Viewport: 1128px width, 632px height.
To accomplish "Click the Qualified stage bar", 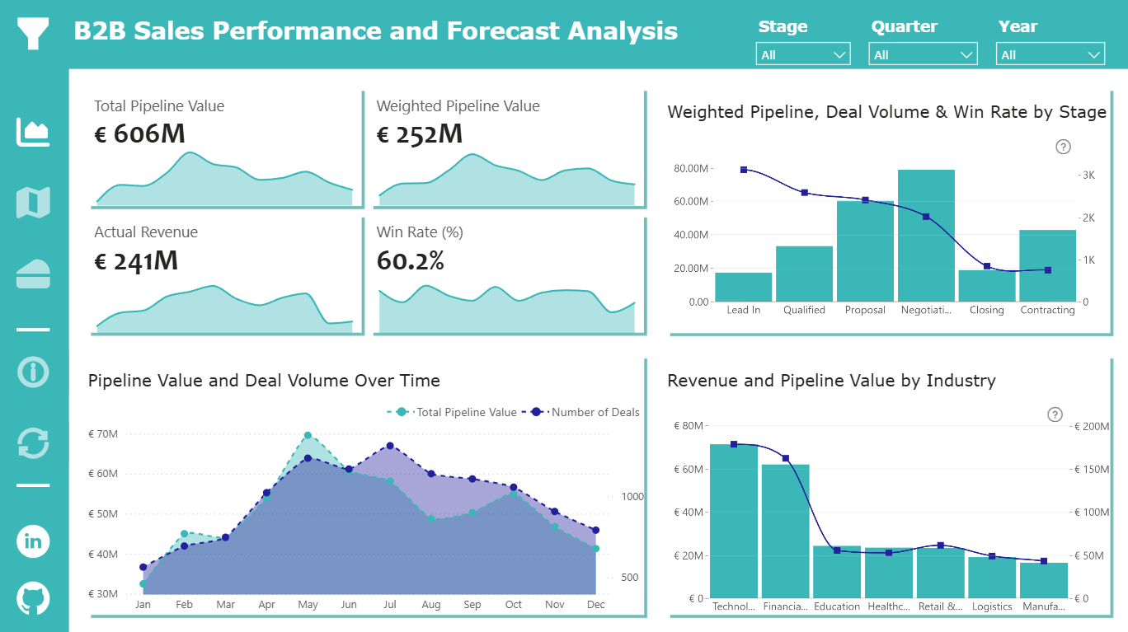I will point(804,274).
